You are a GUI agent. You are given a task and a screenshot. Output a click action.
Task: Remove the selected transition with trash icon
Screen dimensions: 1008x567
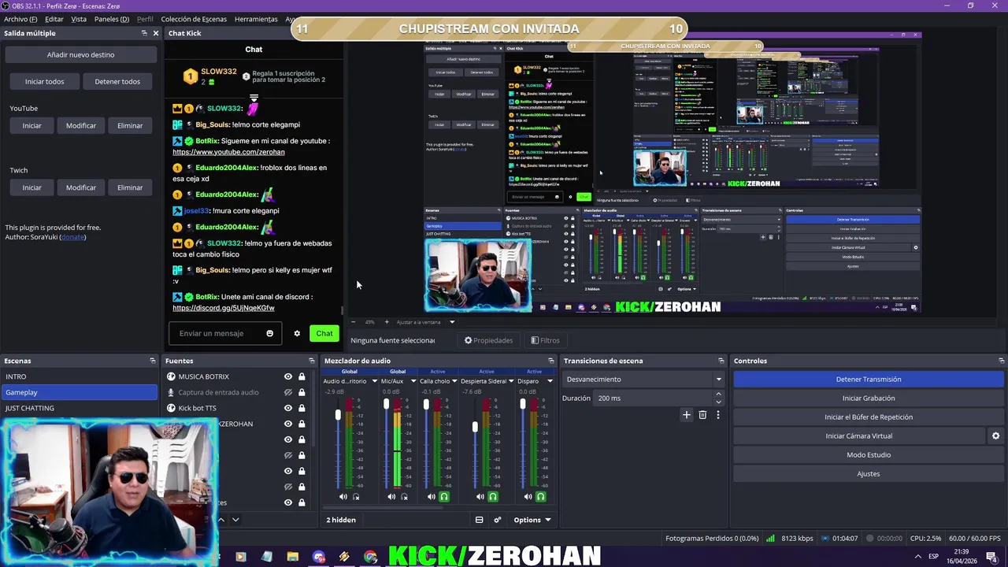702,415
